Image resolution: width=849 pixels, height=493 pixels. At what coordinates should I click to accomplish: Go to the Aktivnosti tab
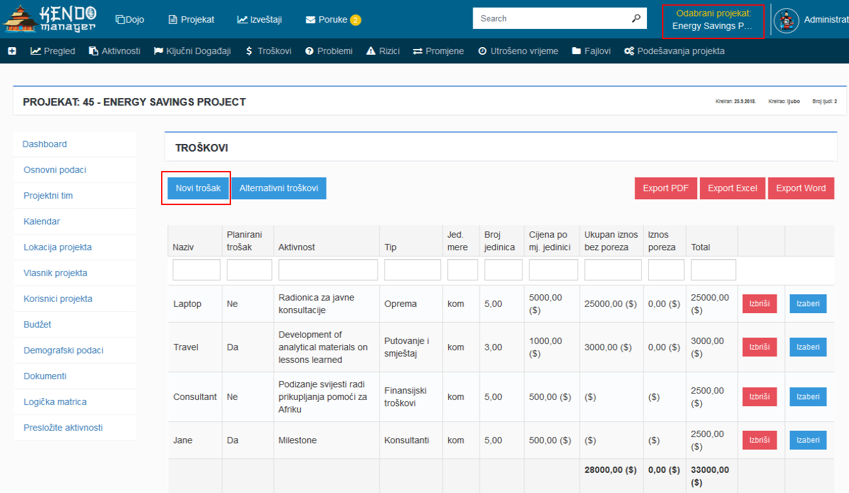(x=115, y=51)
